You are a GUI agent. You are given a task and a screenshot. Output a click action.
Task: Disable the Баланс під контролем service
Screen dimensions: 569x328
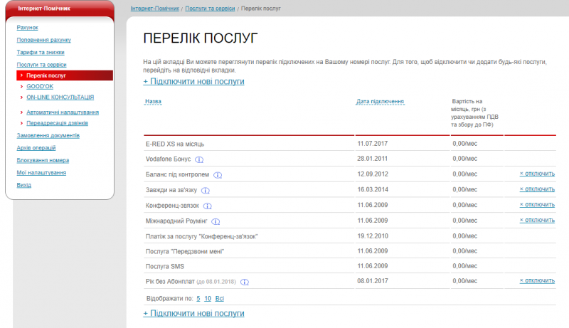(x=537, y=174)
